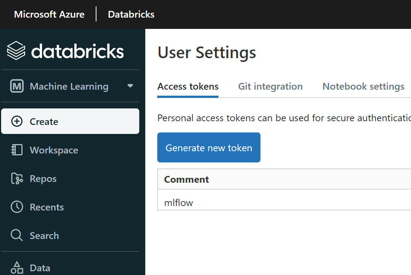Click the Recents clock icon
411x275 pixels.
click(17, 207)
